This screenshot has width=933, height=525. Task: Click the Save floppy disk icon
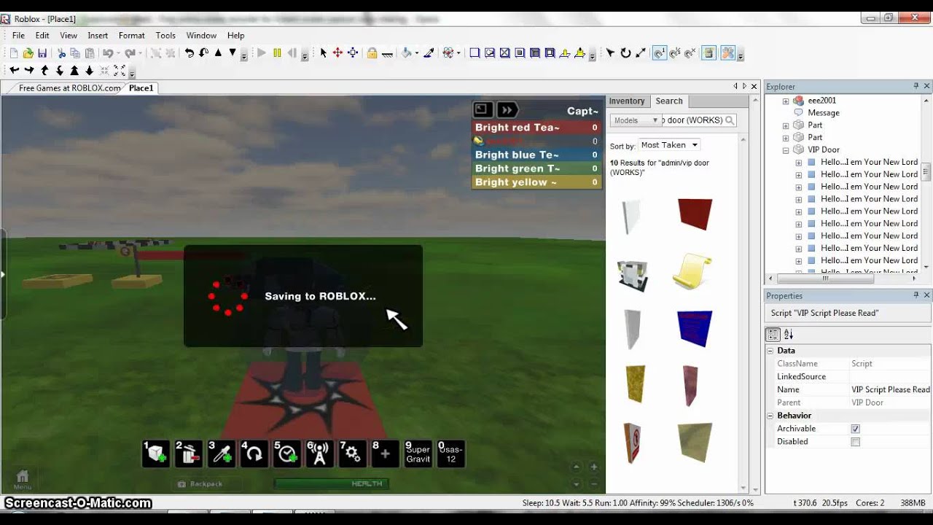tap(42, 53)
